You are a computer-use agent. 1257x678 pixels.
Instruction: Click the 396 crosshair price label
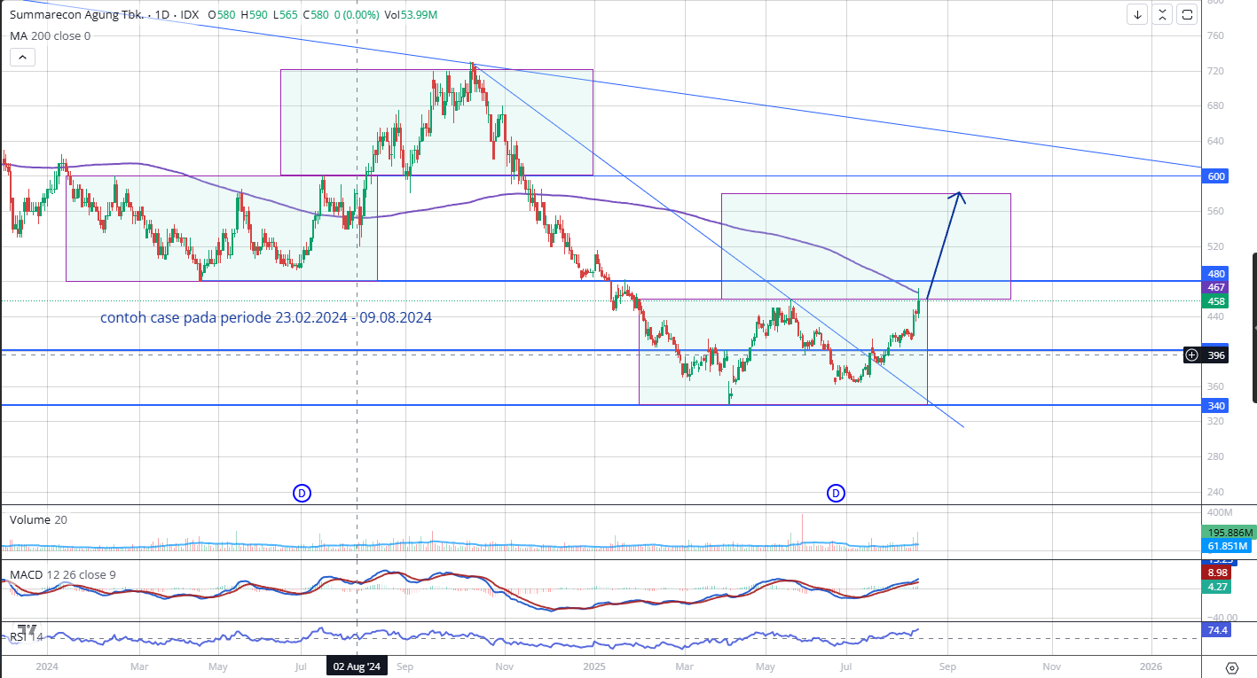click(1216, 355)
